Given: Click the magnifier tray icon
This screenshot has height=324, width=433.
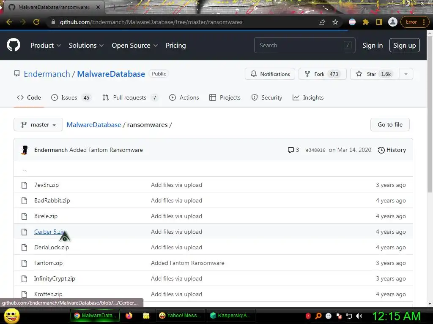Looking at the screenshot, I should click(318, 316).
